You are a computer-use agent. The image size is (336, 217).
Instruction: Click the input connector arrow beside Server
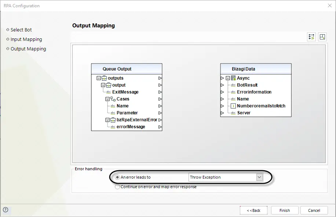coord(222,113)
